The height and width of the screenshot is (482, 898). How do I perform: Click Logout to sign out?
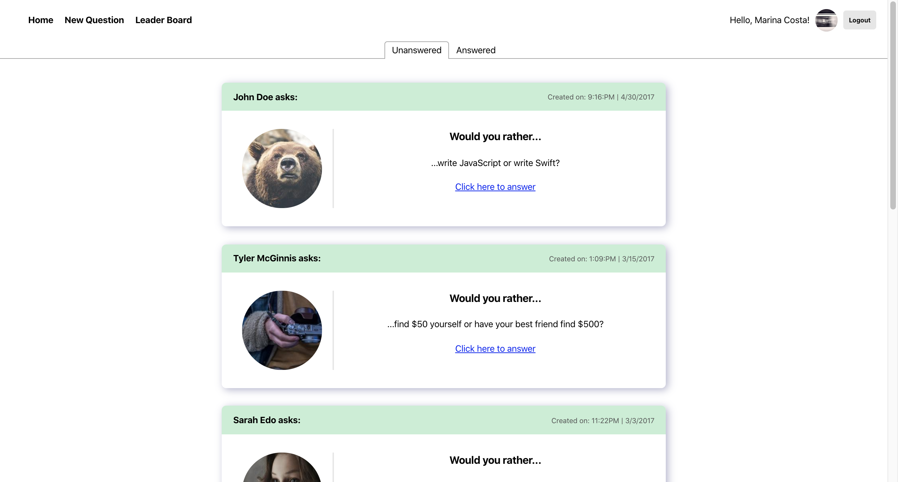[x=859, y=20]
